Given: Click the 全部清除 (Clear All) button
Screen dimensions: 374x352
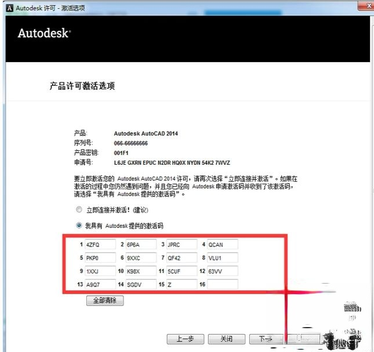Looking at the screenshot, I should coord(105,300).
